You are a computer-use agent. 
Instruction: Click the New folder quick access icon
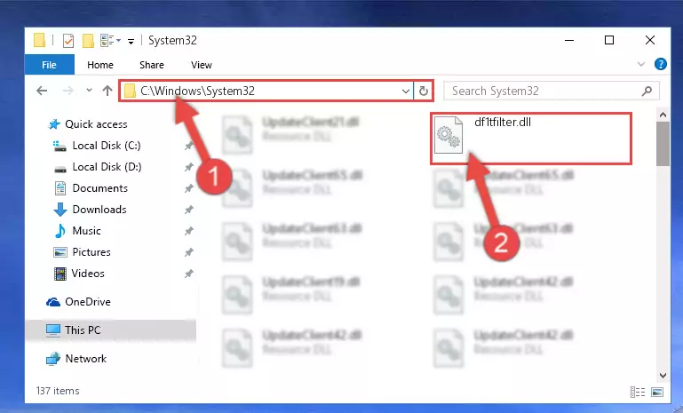(88, 41)
